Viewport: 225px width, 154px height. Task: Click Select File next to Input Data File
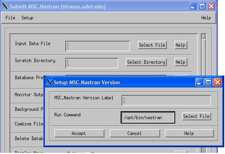(x=152, y=45)
